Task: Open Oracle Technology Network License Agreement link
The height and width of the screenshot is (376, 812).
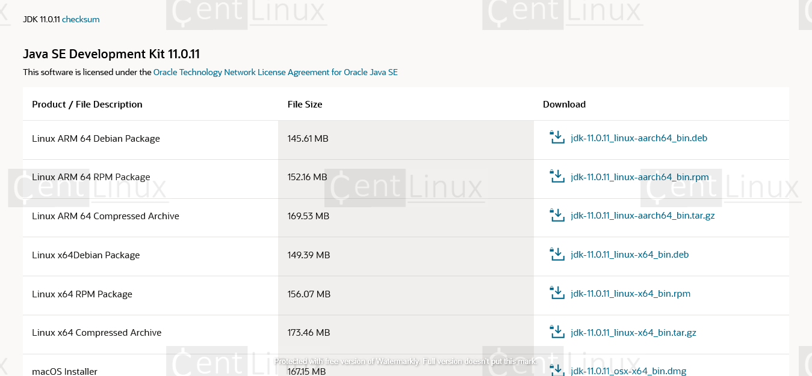Action: click(276, 72)
